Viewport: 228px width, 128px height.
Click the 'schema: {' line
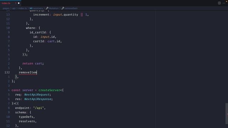(23, 112)
